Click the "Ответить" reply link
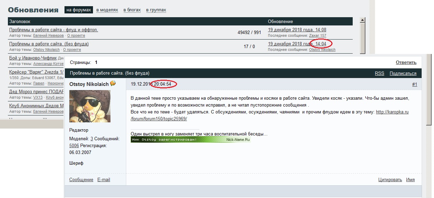 (406, 63)
